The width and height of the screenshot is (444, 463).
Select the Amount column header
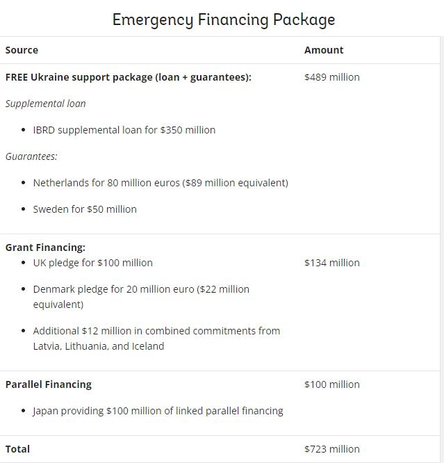(x=324, y=50)
